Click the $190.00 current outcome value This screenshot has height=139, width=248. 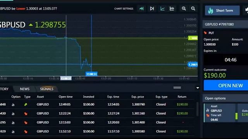(215, 76)
